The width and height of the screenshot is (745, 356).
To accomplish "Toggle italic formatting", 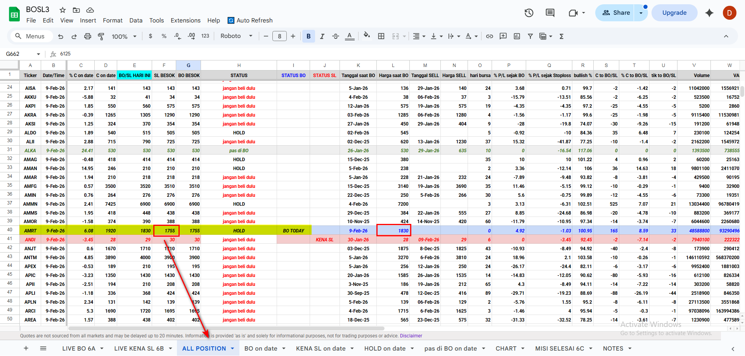I will (x=322, y=36).
